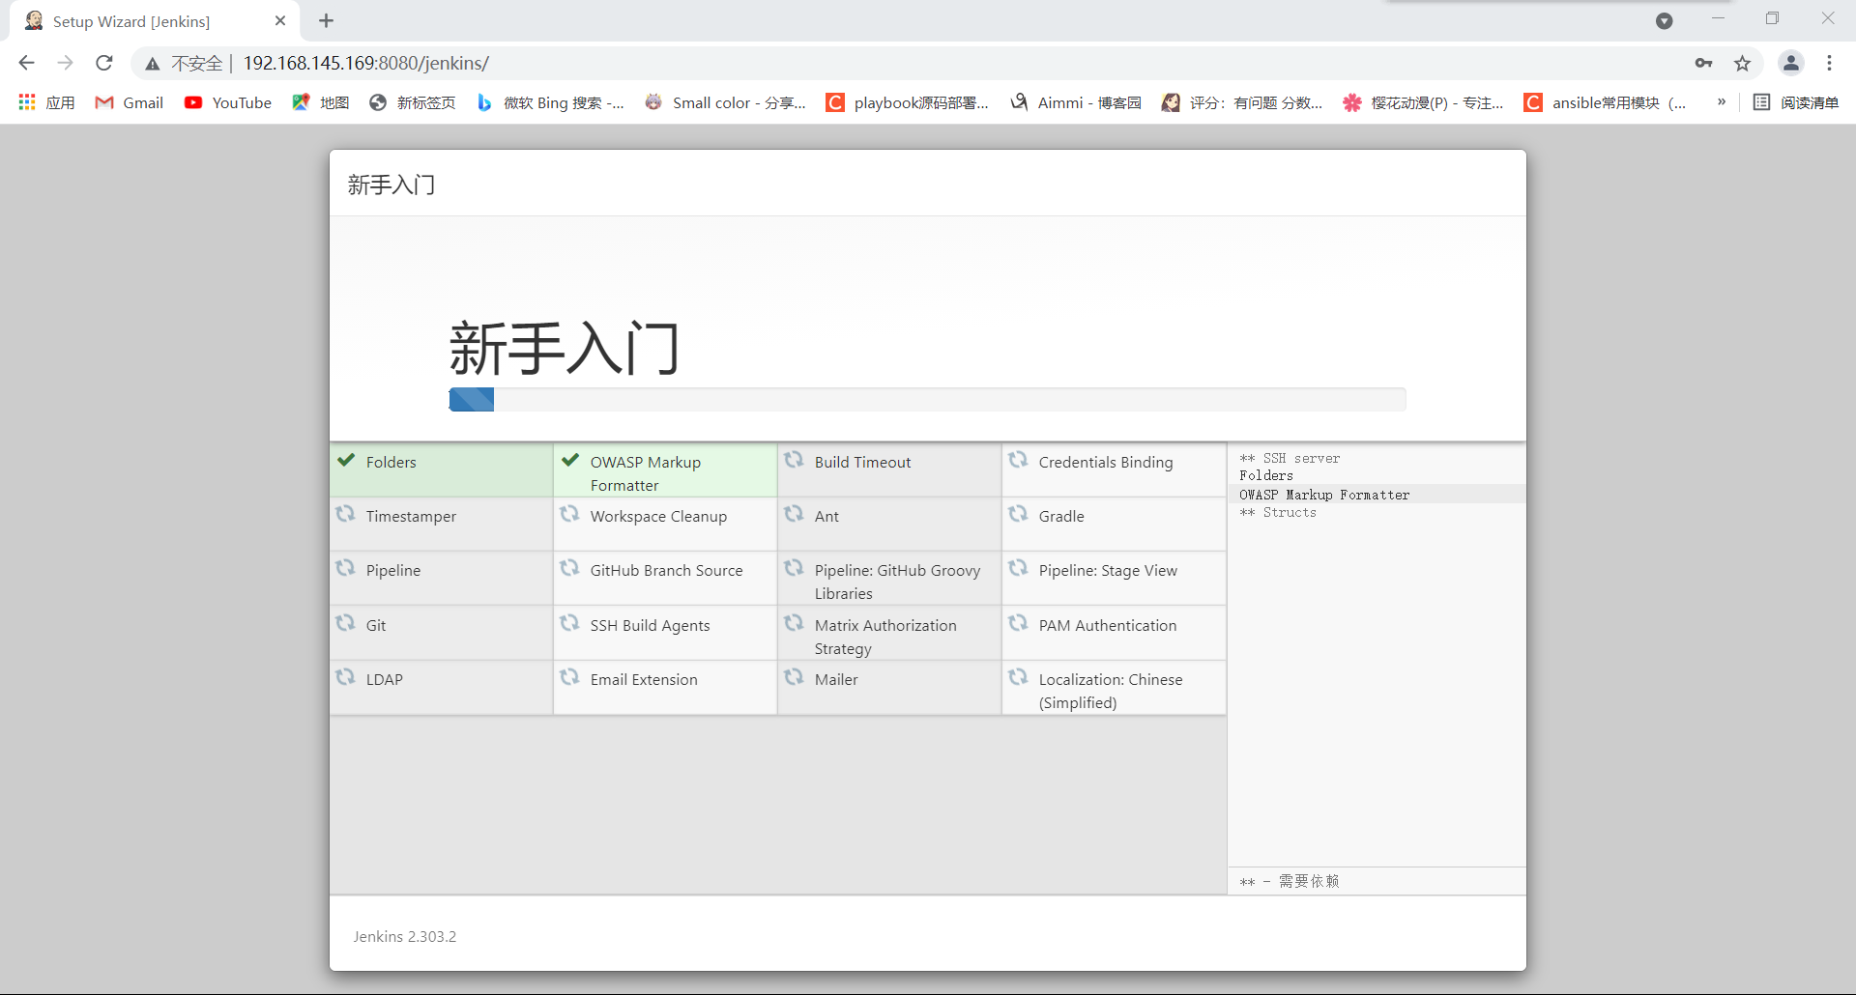Open the 地图 maps bookmark
1856x995 pixels.
click(x=321, y=102)
